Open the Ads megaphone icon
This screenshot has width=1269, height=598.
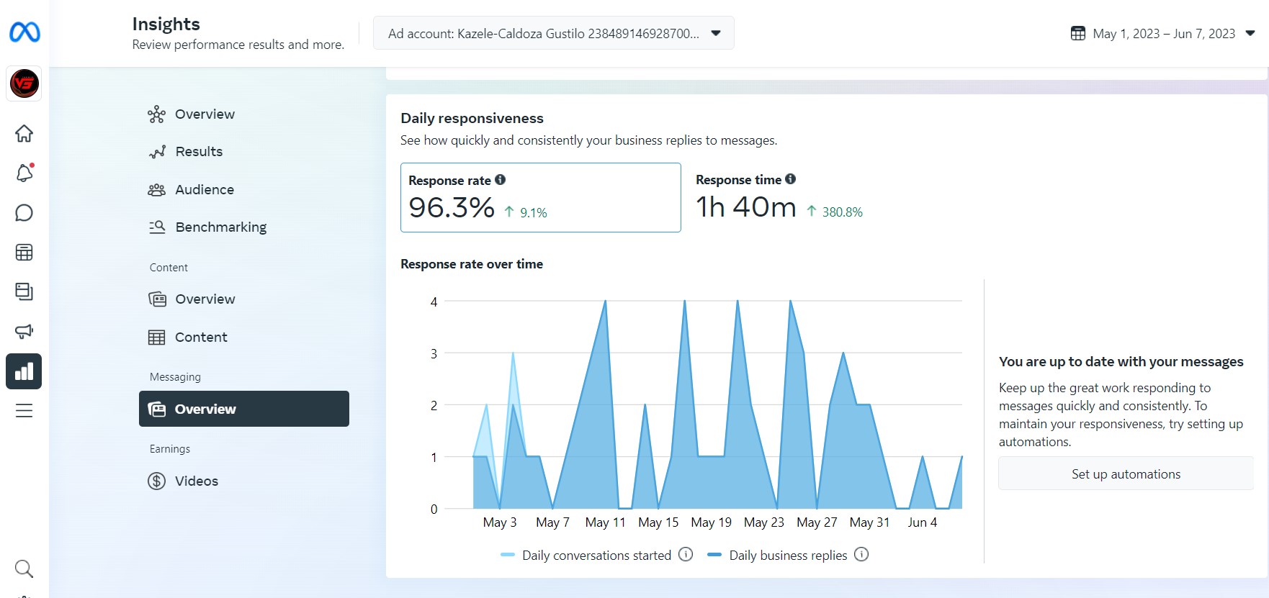click(24, 331)
